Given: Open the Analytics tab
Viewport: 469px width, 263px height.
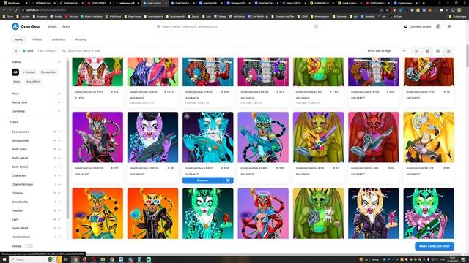Looking at the screenshot, I should click(x=59, y=39).
